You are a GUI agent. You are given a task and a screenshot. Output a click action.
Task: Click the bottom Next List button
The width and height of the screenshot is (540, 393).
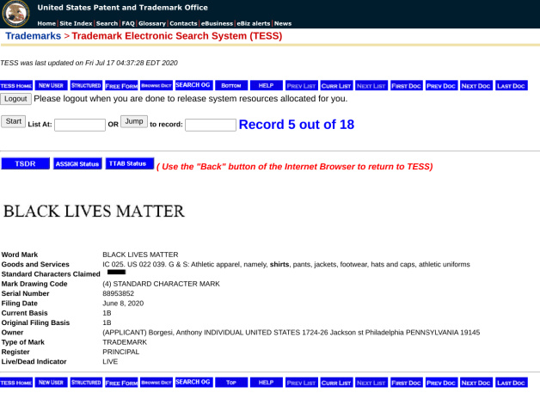point(371,383)
